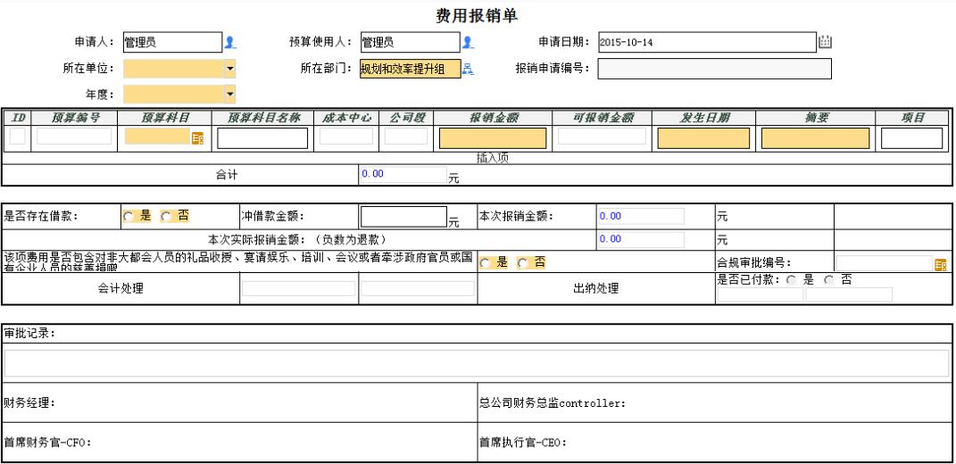956x464 pixels.
Task: Click the 成本中心 input cell
Action: 345,136
